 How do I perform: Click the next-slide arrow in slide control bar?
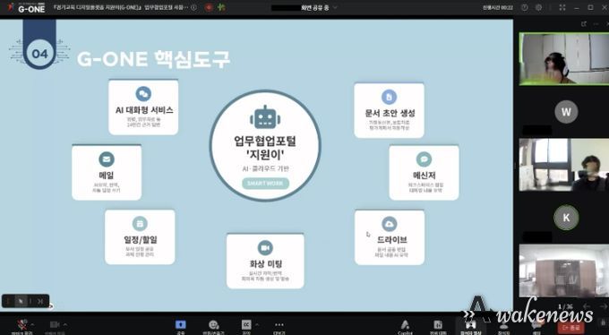pos(40,301)
